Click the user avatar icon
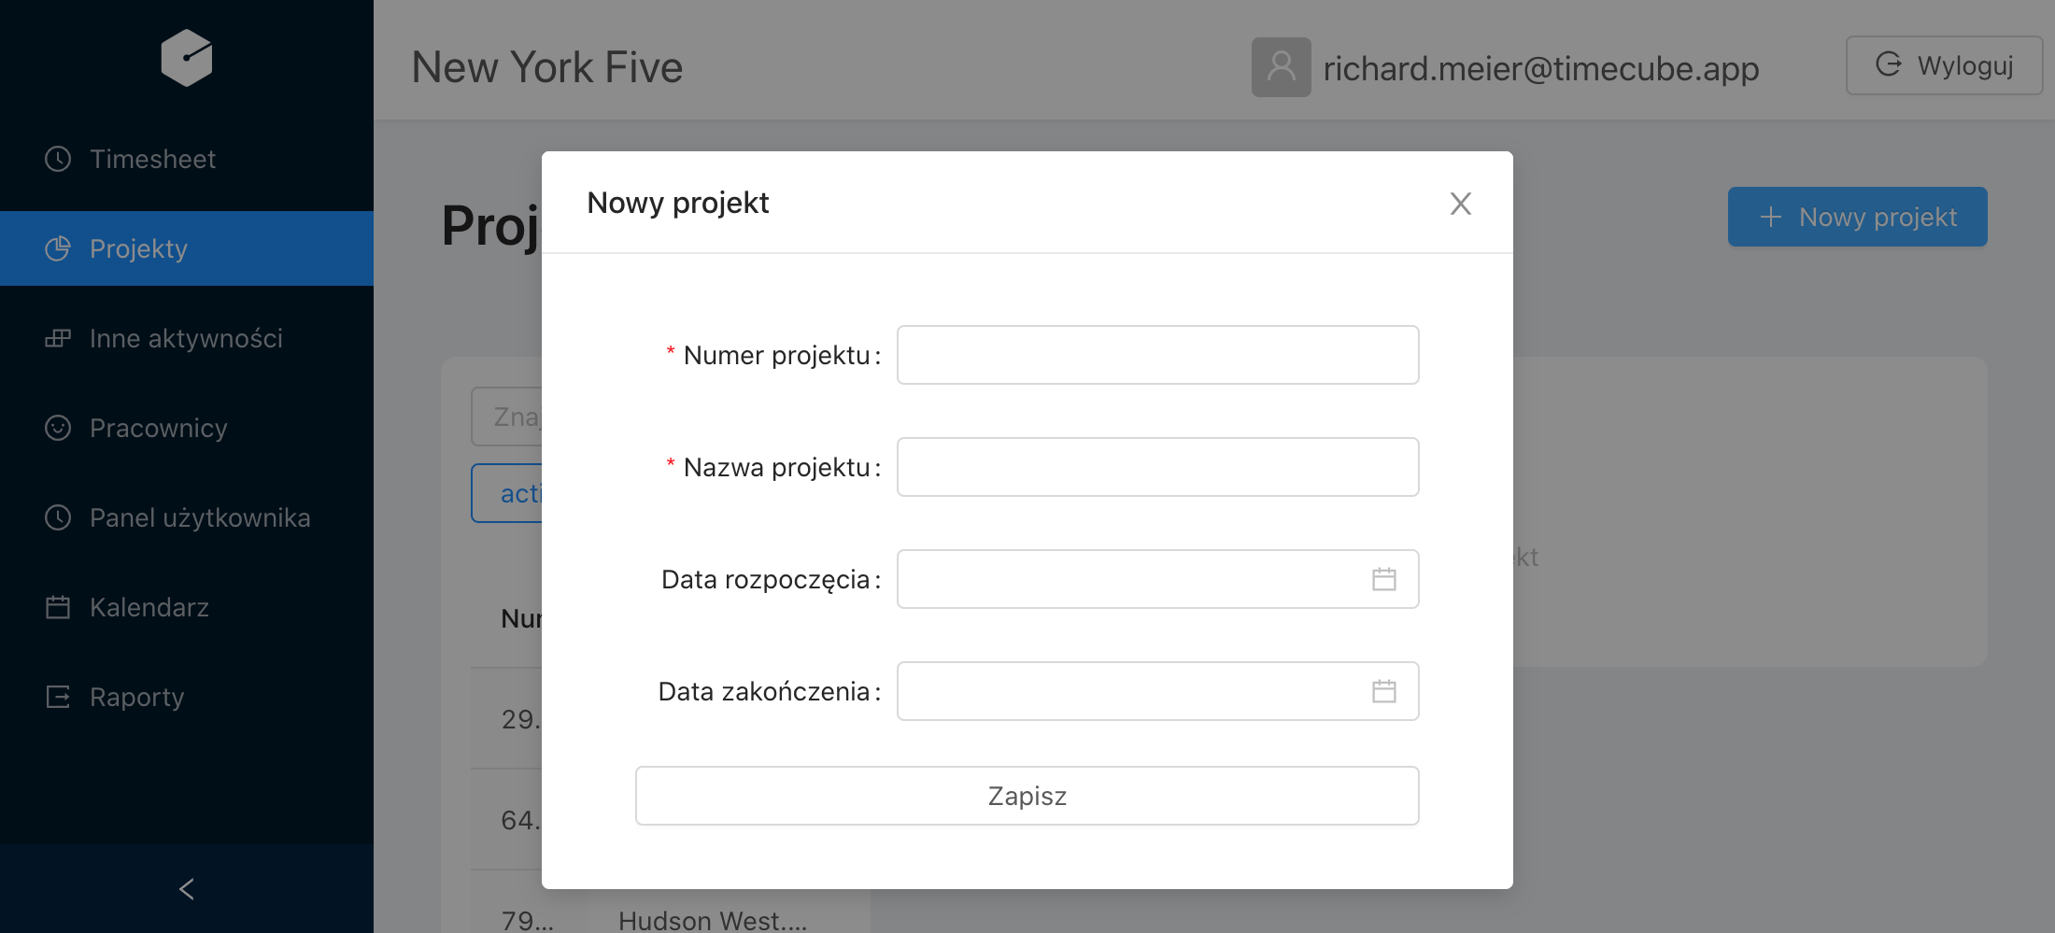Screen dimensions: 2055x933 coord(1281,67)
